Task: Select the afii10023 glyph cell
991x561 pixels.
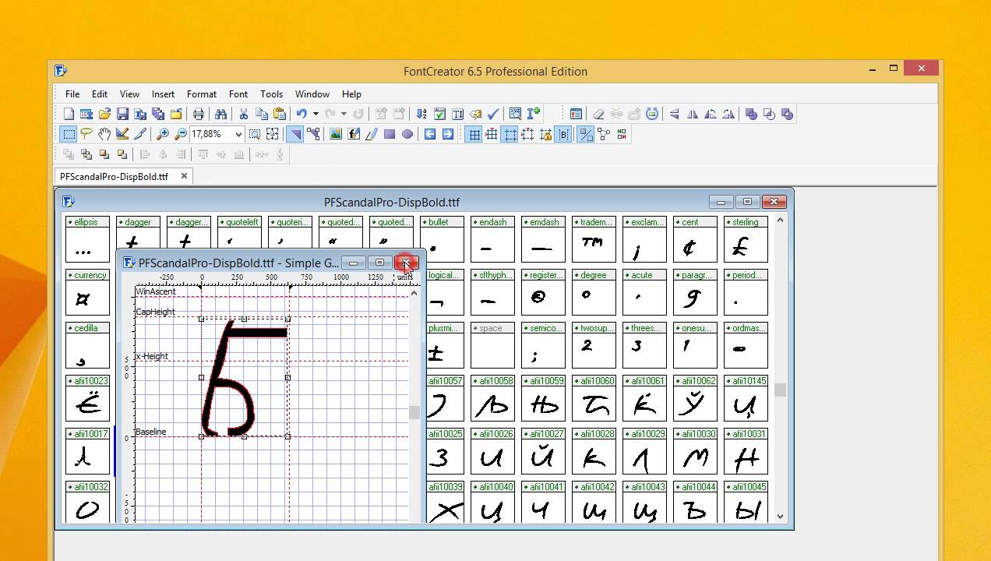Action: click(x=87, y=398)
